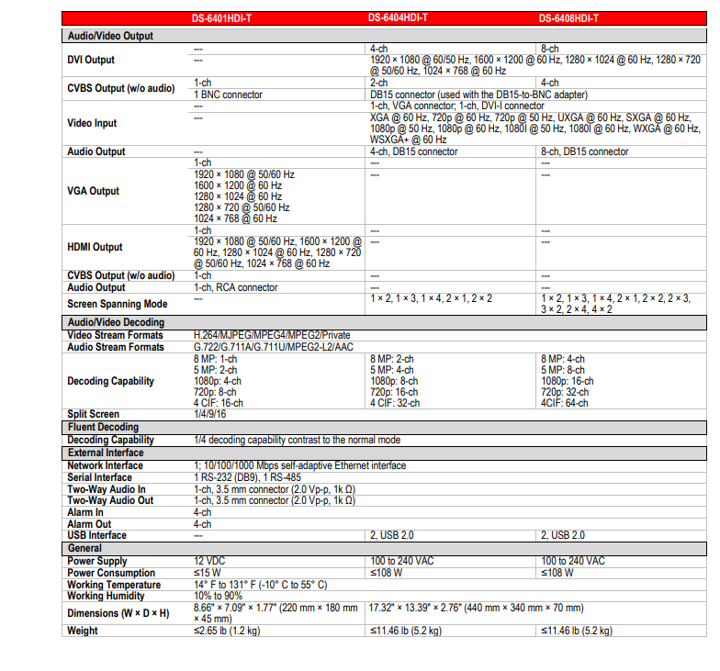This screenshot has height=671, width=720.
Task: Select the Power Consumption label
Action: click(x=111, y=573)
